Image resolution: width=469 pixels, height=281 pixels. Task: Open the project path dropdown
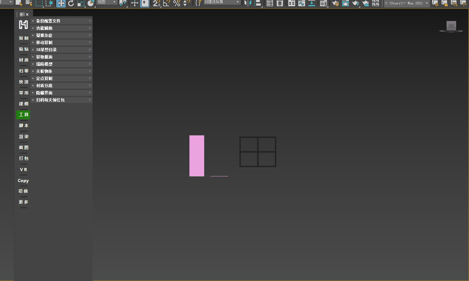[407, 3]
